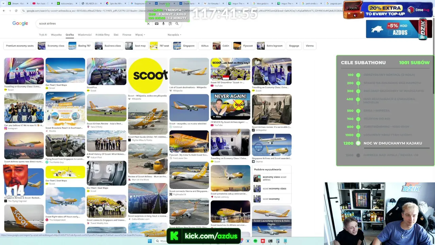The height and width of the screenshot is (245, 435).
Task: Open the List of Scoot destinations image
Action: (189, 71)
